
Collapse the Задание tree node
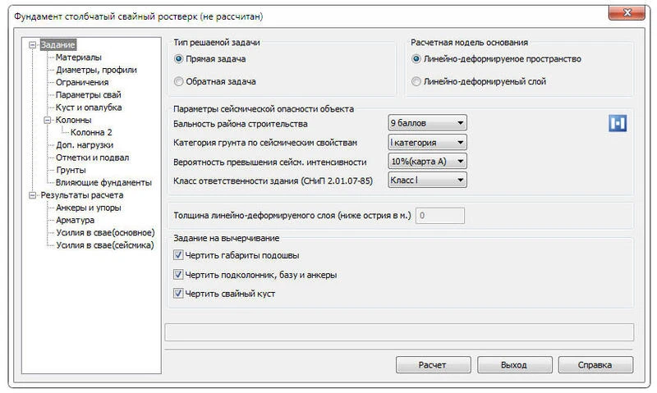coord(32,46)
